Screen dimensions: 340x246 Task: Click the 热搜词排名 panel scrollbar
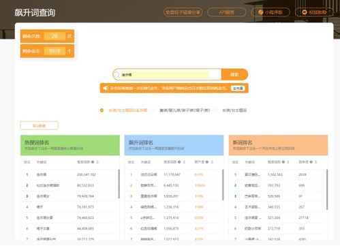pyautogui.click(x=119, y=184)
